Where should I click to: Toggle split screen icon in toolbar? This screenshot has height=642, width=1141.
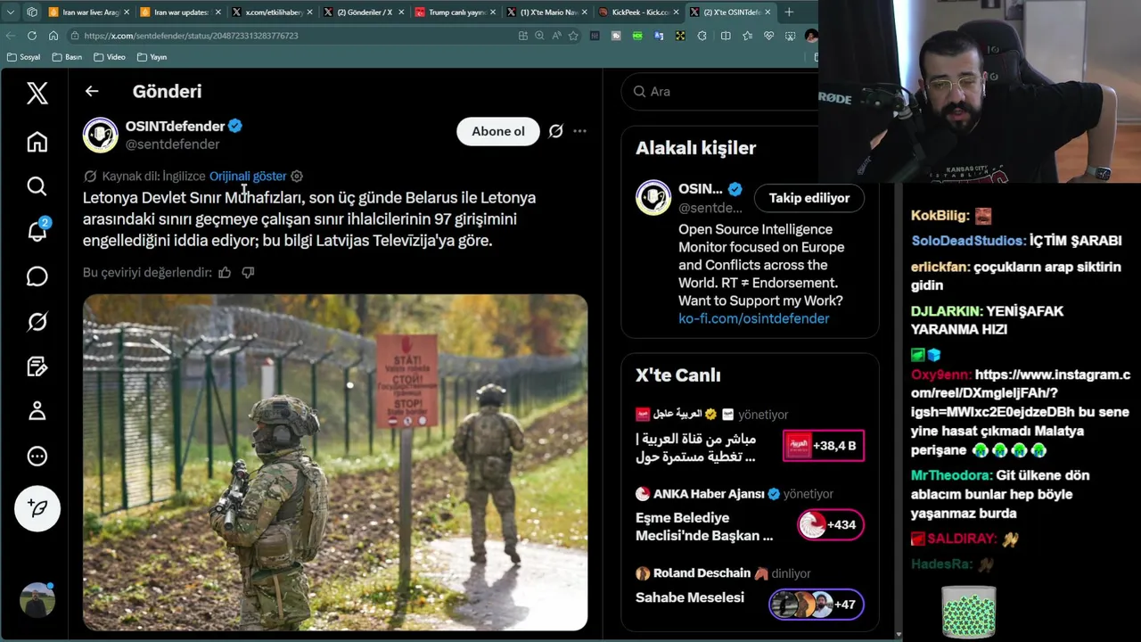pyautogui.click(x=725, y=36)
